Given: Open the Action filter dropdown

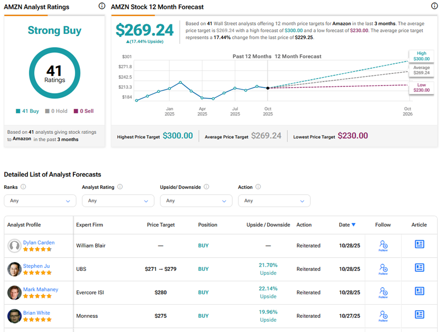Looking at the screenshot, I should pos(274,201).
